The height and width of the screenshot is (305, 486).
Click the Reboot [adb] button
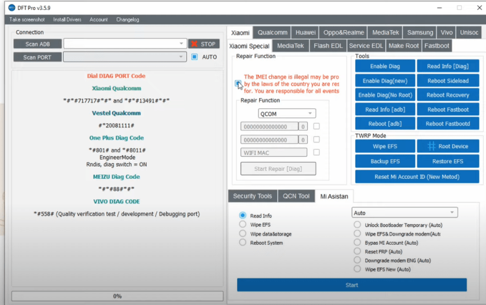[385, 123]
